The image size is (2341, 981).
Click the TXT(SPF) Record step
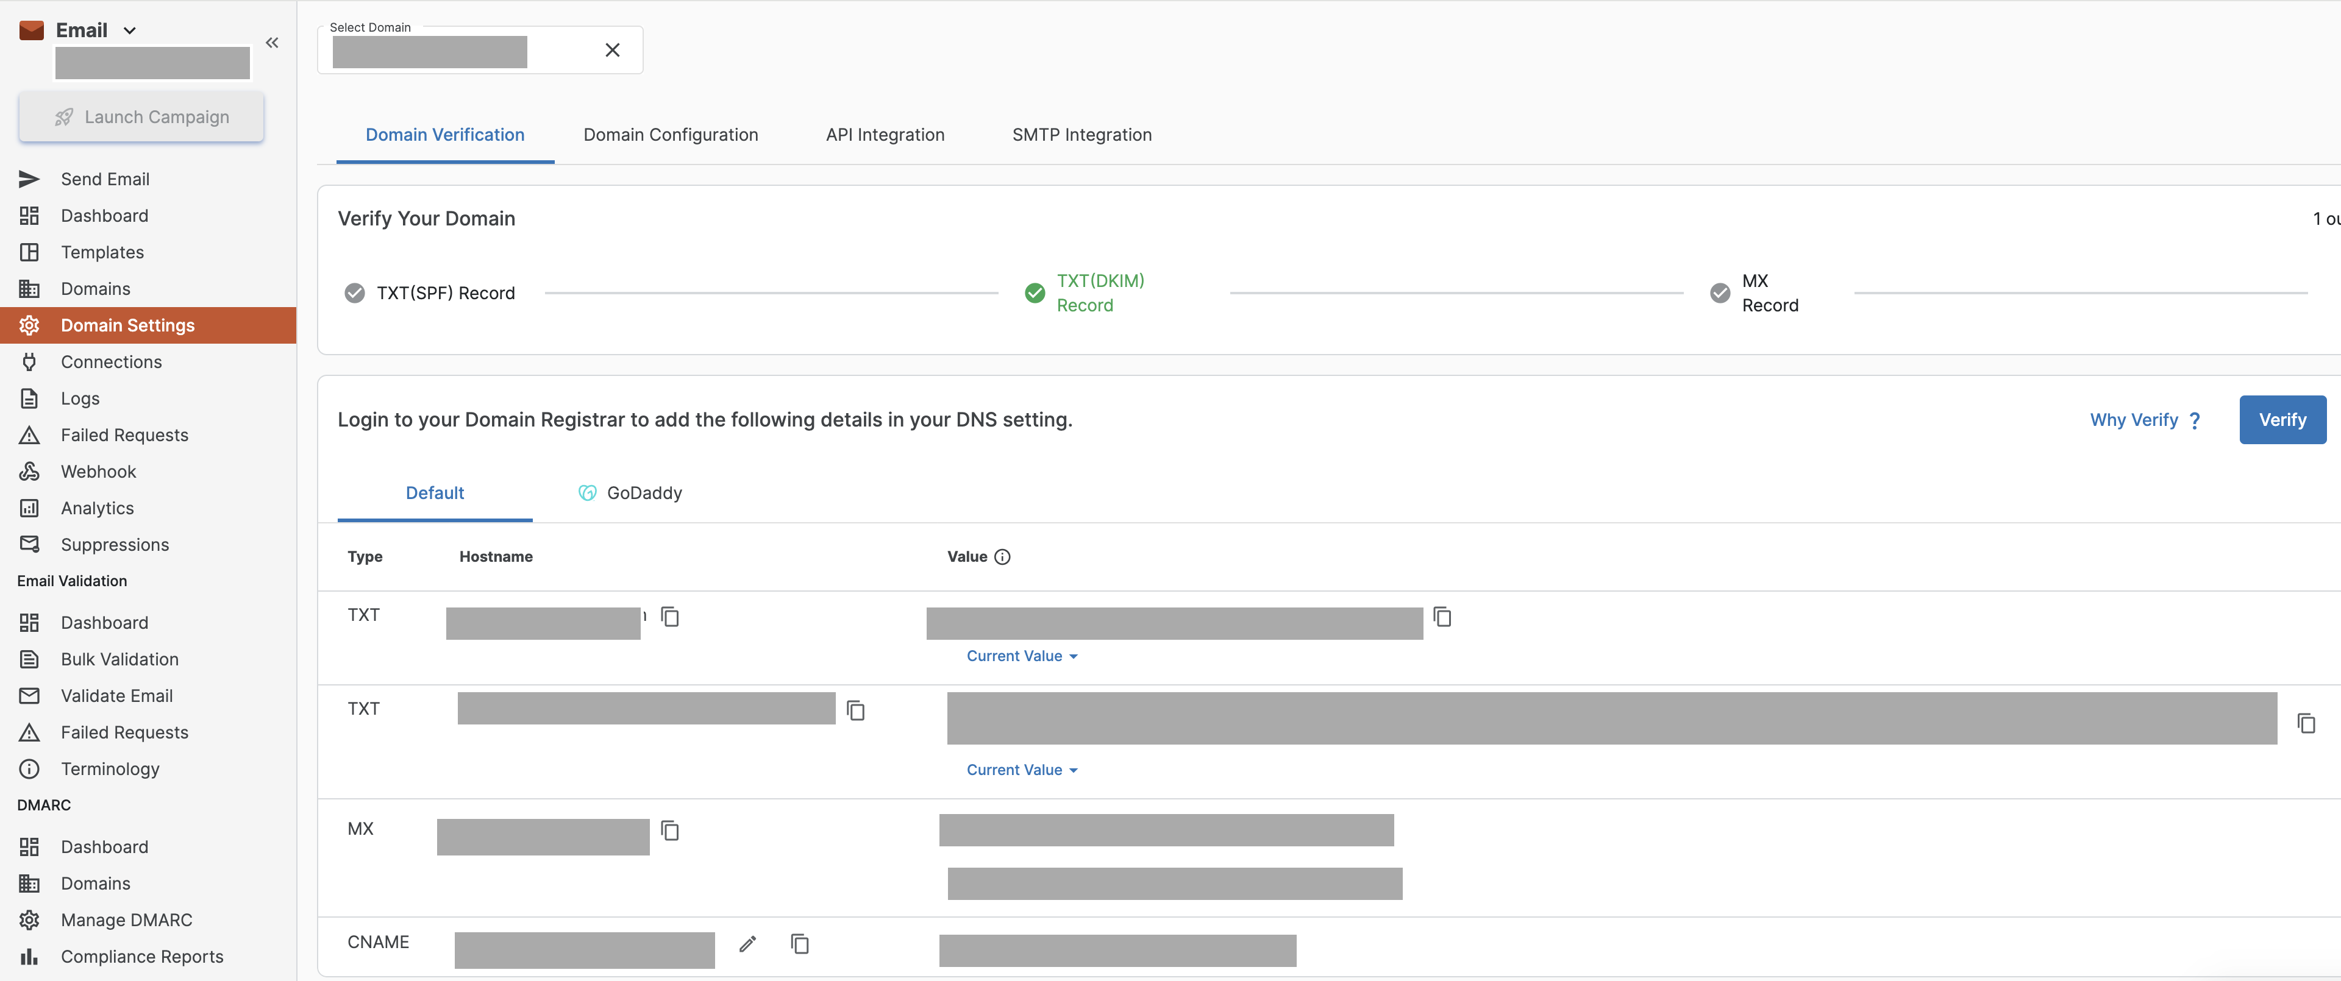429,294
